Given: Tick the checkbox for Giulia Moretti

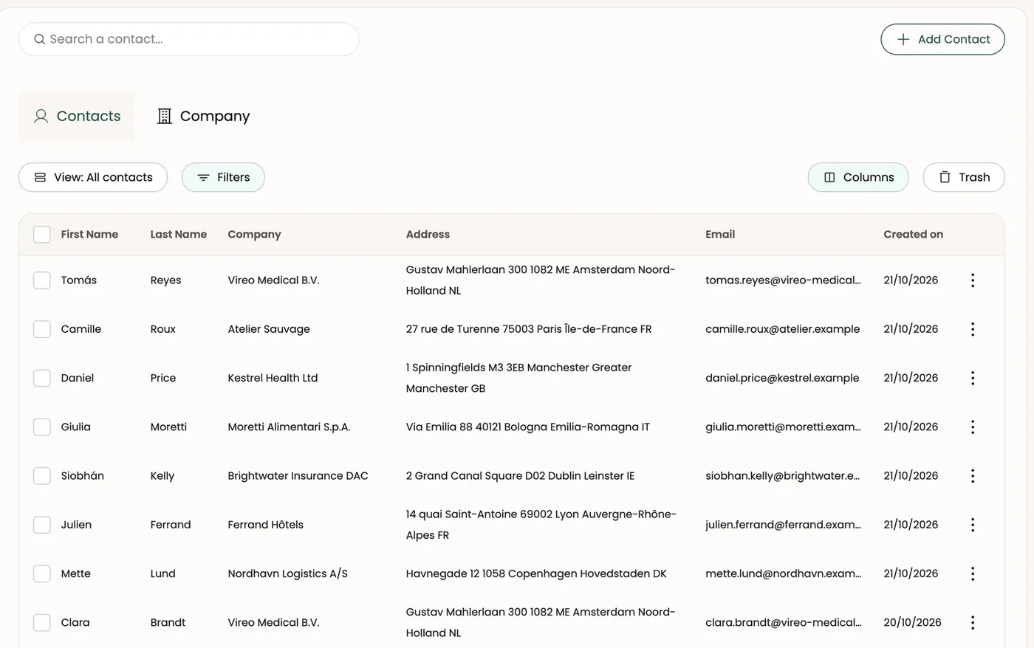Looking at the screenshot, I should (42, 427).
